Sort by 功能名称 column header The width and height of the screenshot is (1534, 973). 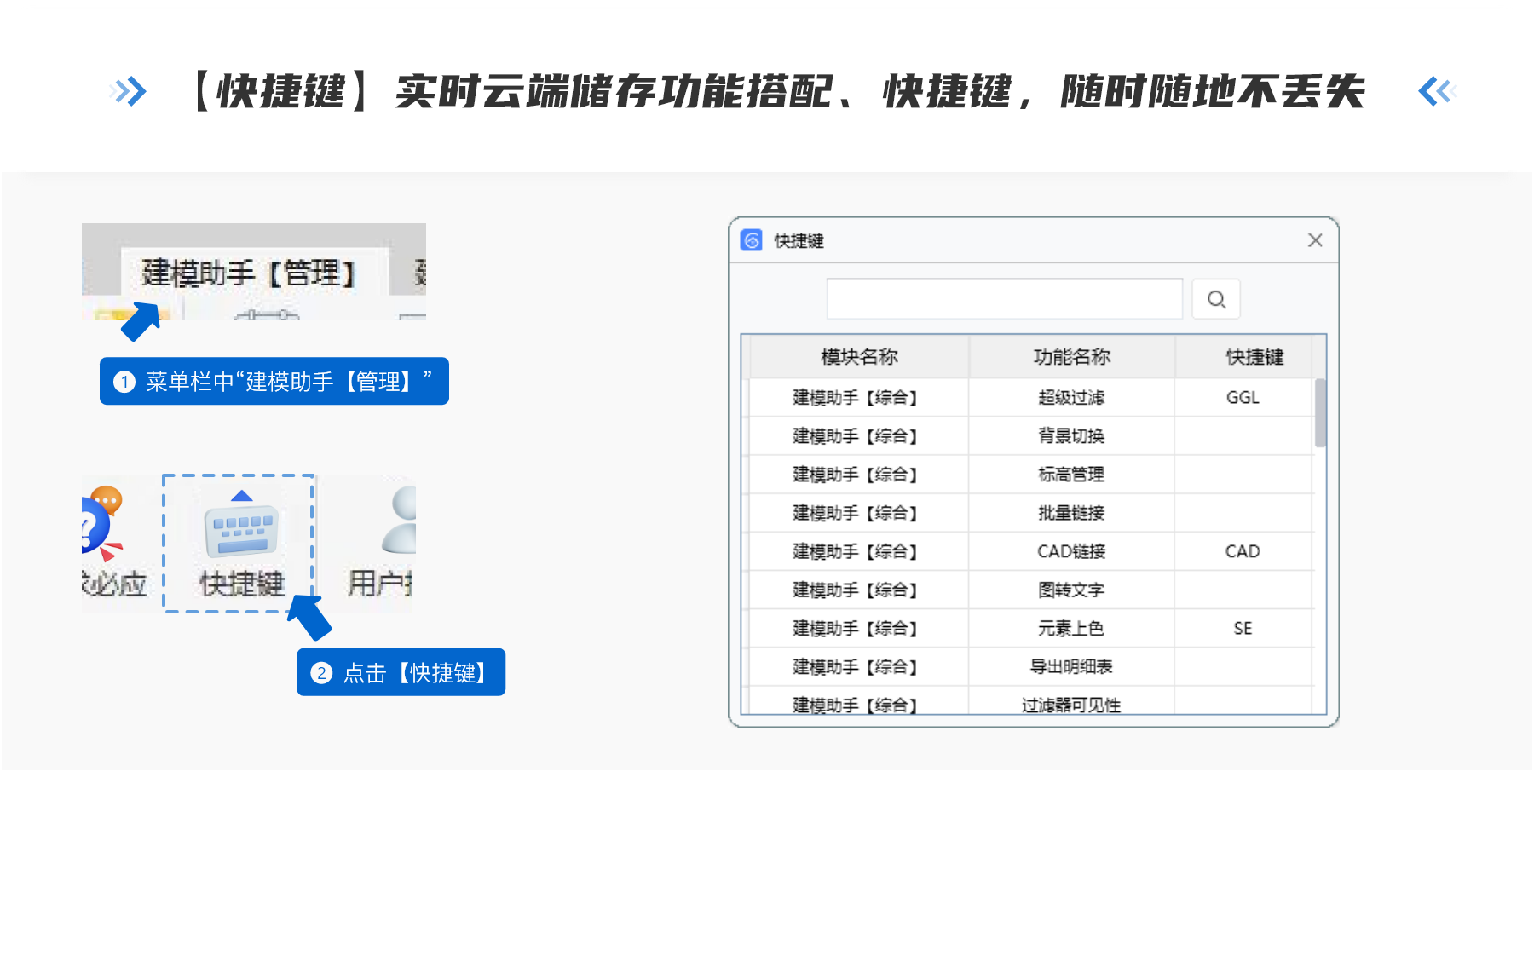tap(1071, 357)
